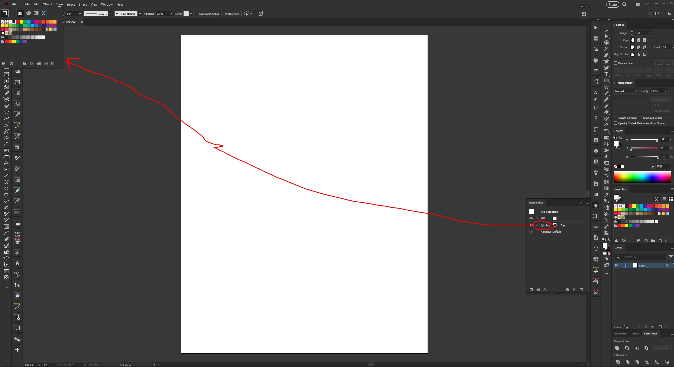
Task: Open the 5 pt. Round brush dropdown
Action: tap(140, 14)
